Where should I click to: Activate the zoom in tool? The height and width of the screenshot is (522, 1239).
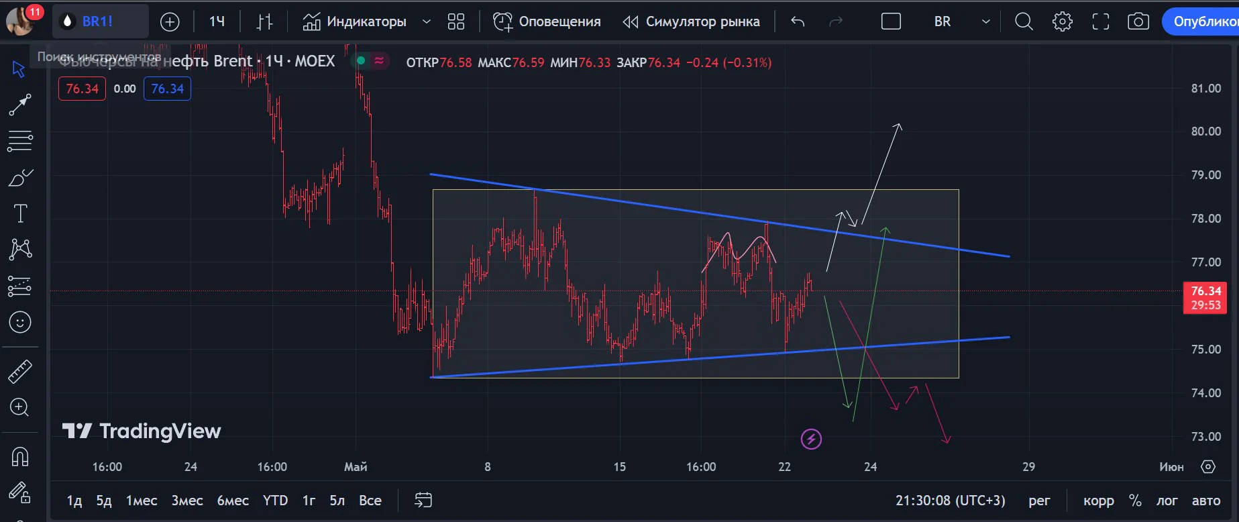[x=19, y=407]
